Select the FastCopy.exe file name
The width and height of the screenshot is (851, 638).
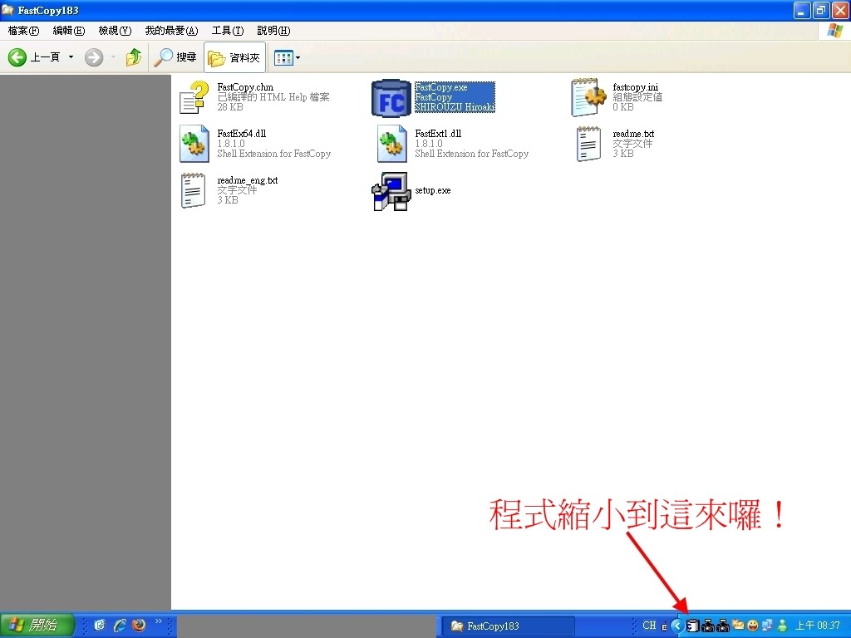tap(440, 86)
